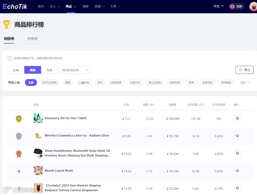Click the 销售额 column header

[172, 105]
